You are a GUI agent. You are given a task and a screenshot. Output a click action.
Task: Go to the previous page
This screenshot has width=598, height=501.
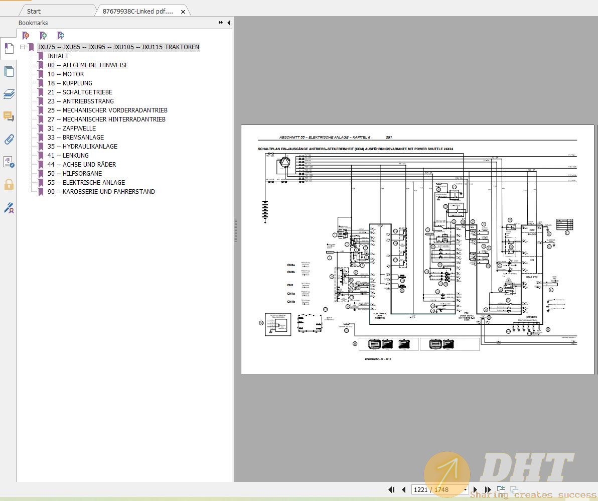[404, 489]
